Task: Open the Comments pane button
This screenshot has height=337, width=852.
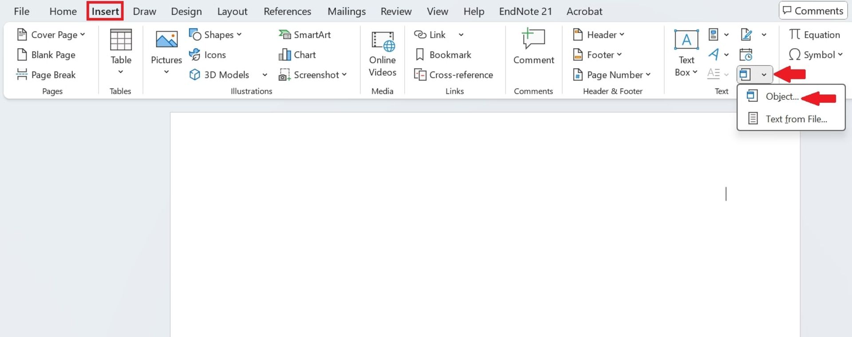Action: click(x=813, y=11)
